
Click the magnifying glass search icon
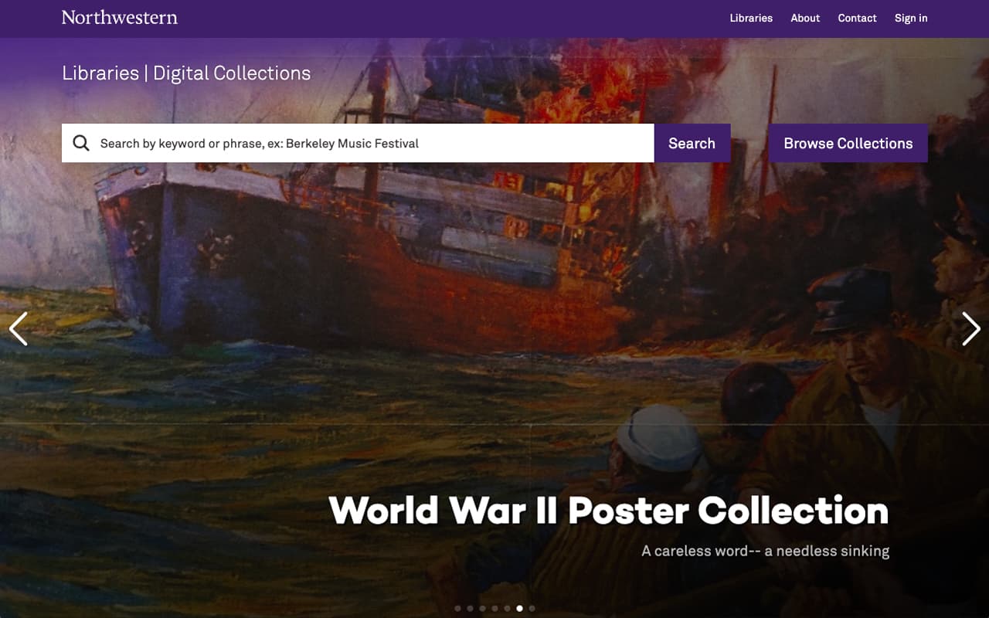point(81,143)
